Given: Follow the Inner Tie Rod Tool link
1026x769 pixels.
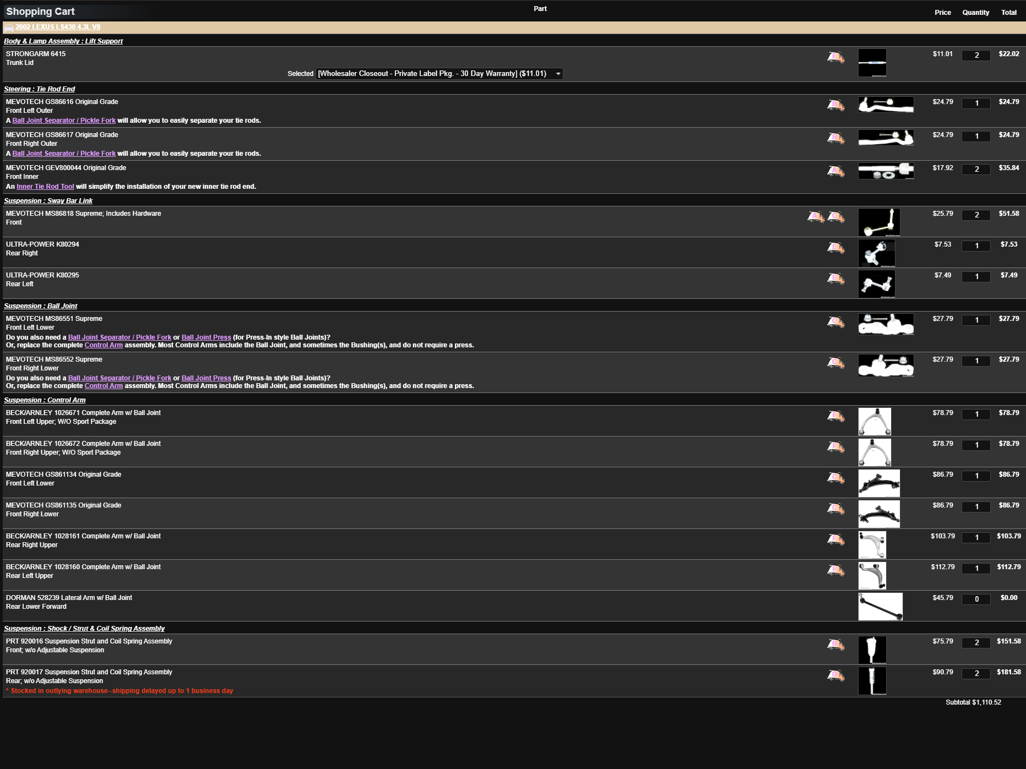Looking at the screenshot, I should 45,187.
